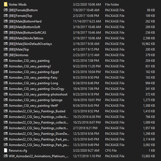Click the file name [BB][Female]Bottom
The image size is (161, 161).
pyautogui.click(x=23, y=10)
